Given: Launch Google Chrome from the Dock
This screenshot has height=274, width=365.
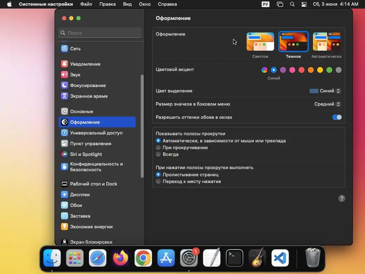Looking at the screenshot, I should (143, 258).
